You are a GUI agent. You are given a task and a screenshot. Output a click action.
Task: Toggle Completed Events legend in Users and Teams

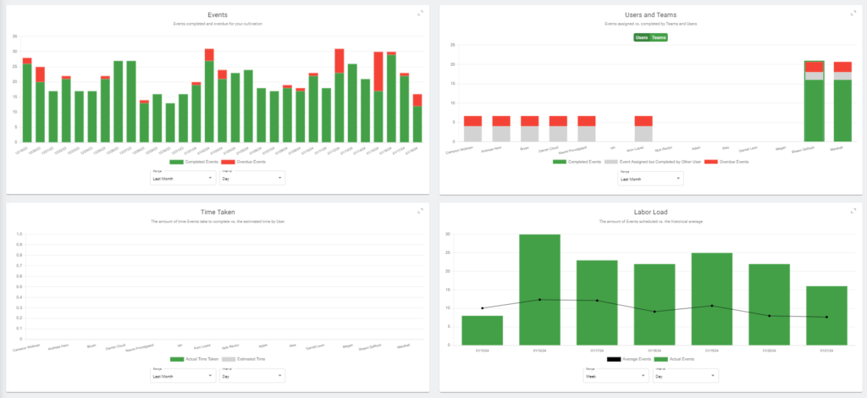click(x=577, y=162)
